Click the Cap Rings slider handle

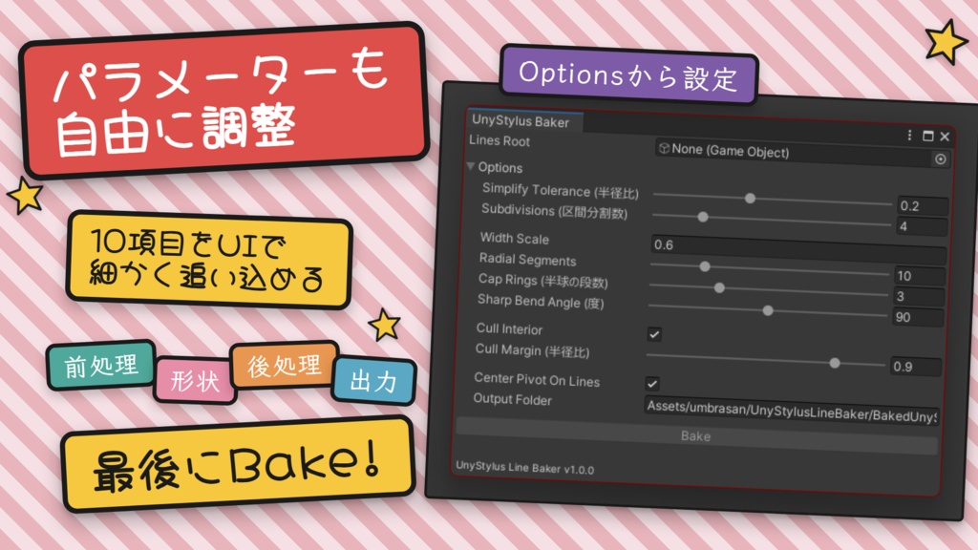click(719, 287)
